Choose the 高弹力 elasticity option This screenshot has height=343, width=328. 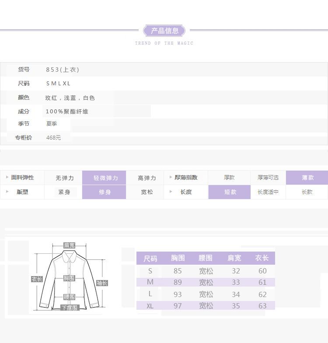tap(147, 178)
